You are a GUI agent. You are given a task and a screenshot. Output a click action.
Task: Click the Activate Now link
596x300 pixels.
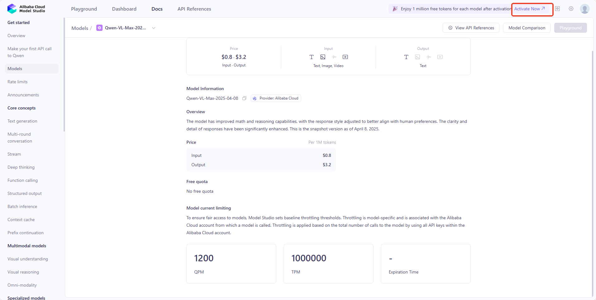click(x=530, y=9)
